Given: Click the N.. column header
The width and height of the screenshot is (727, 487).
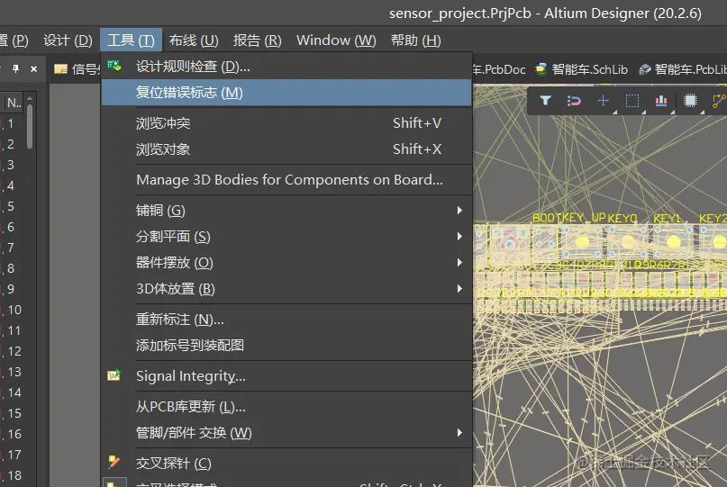Looking at the screenshot, I should coord(13,103).
